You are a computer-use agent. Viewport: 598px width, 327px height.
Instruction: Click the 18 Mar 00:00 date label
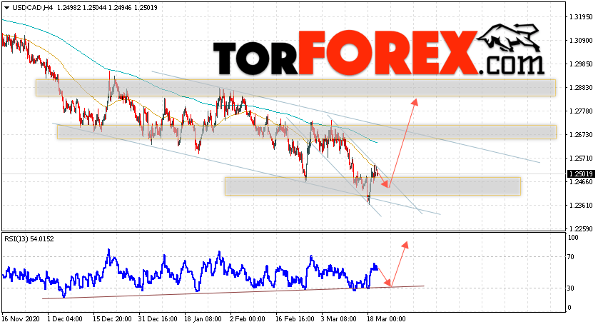coord(386,319)
